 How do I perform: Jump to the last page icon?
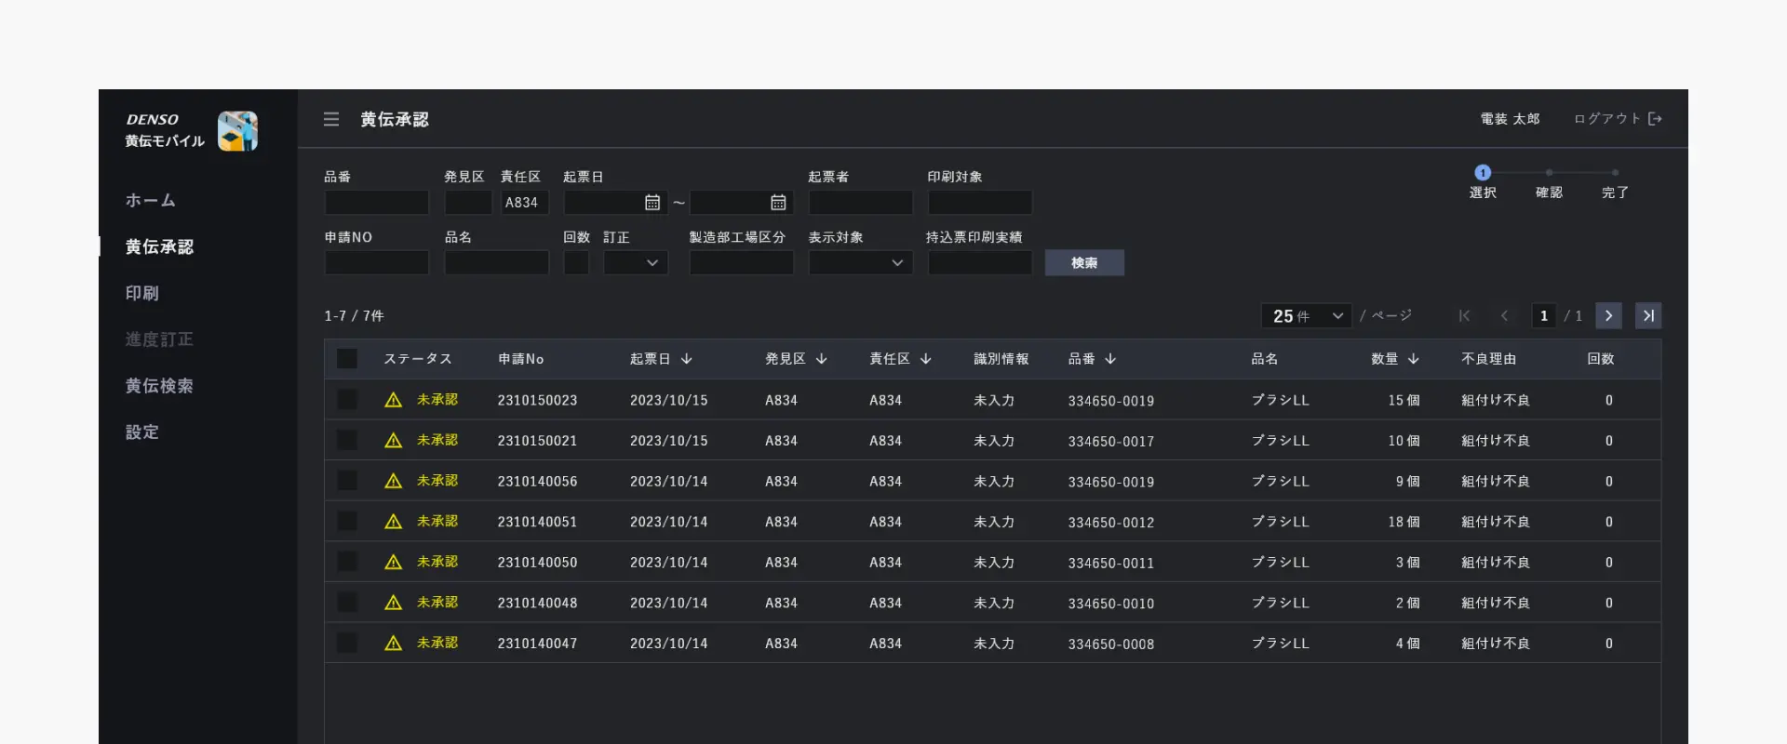[x=1648, y=316]
